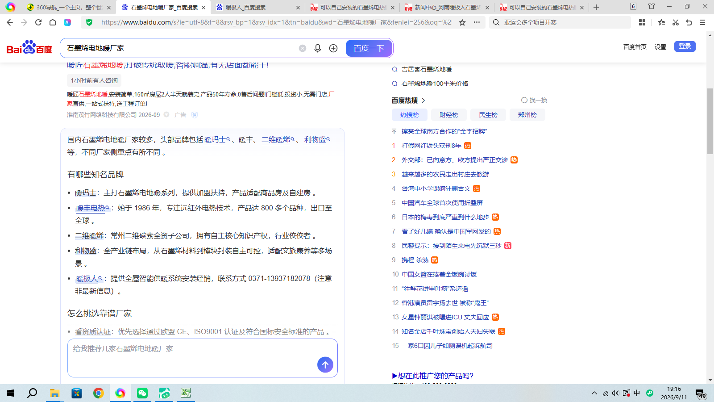Open hot item 中国女篮在捧着金饭碗讨饭
714x402 pixels.
coord(439,274)
